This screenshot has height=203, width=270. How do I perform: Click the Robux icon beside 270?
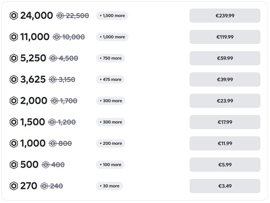point(14,186)
